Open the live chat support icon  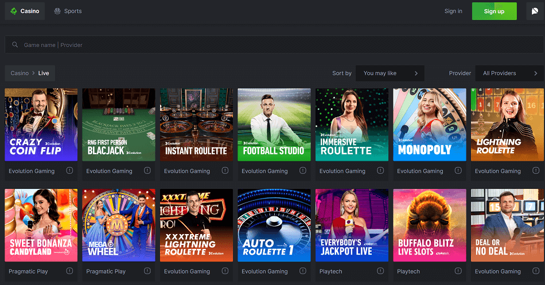535,11
